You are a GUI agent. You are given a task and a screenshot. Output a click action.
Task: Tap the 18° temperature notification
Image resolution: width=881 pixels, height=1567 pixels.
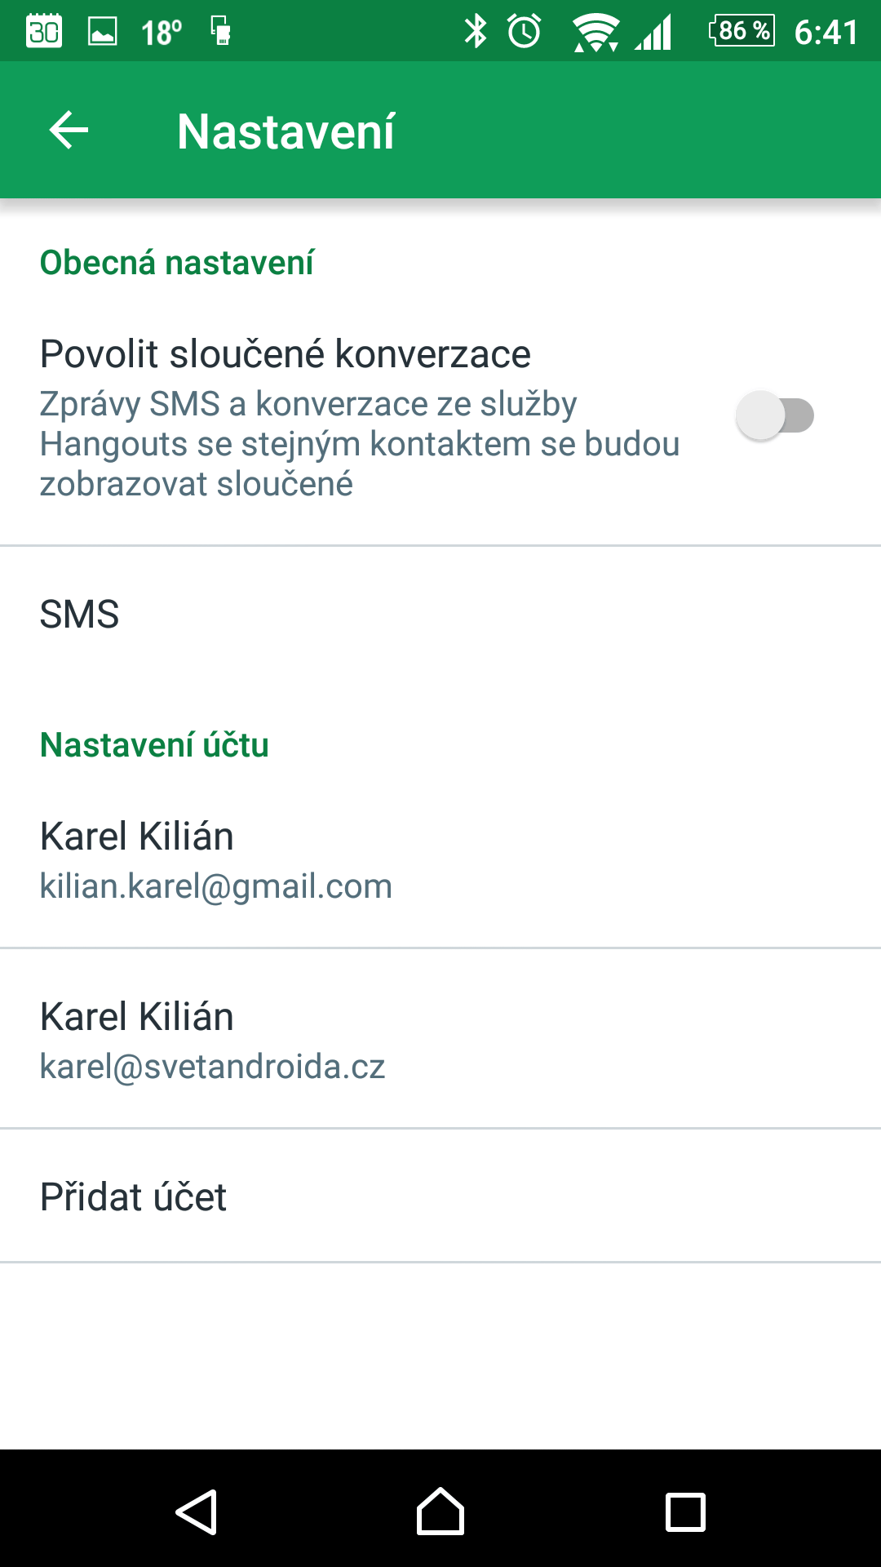(162, 33)
